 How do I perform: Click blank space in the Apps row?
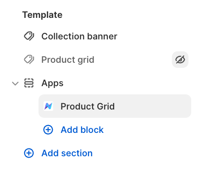pyautogui.click(x=127, y=83)
